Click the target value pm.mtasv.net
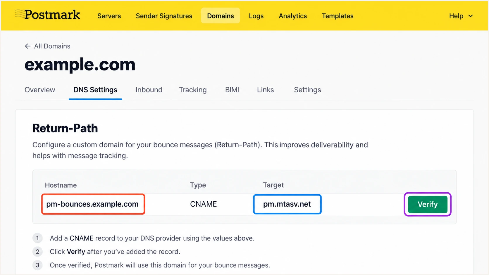Screen dimensions: 489x275 [x=287, y=204]
